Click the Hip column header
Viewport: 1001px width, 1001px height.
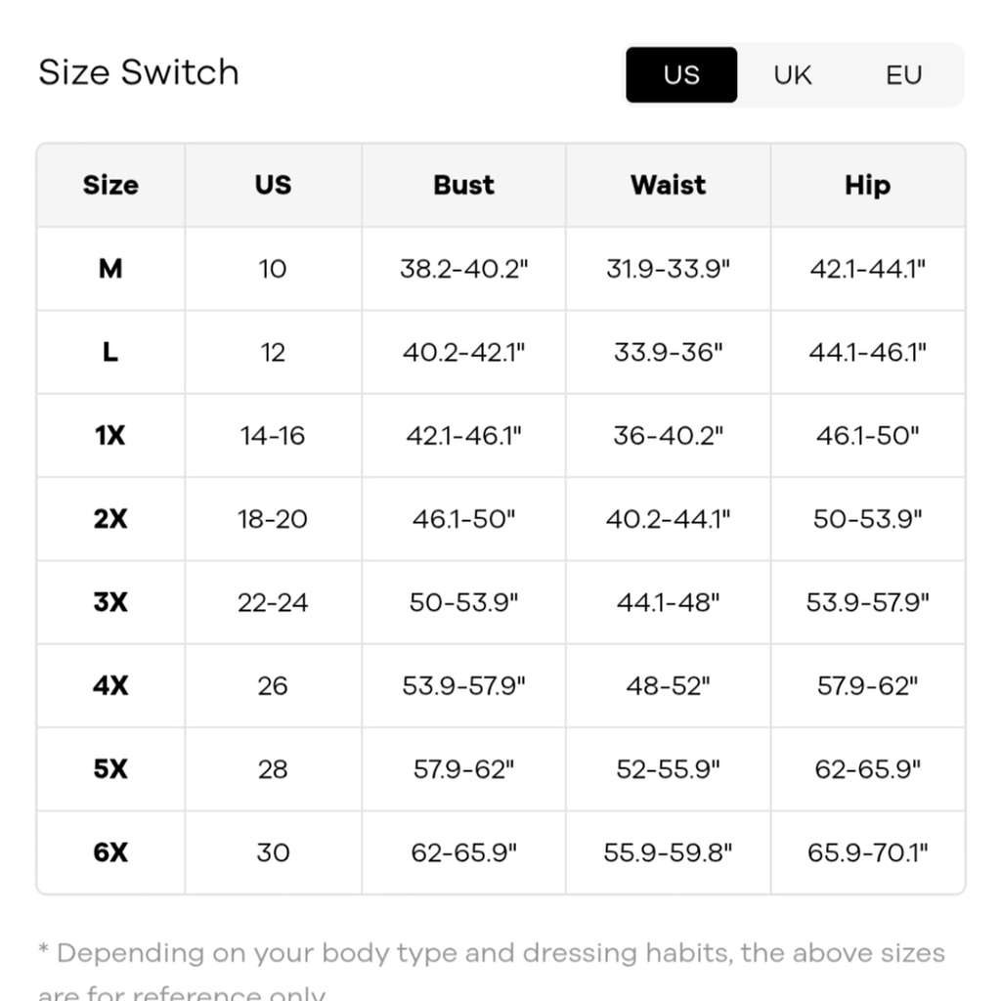[868, 185]
